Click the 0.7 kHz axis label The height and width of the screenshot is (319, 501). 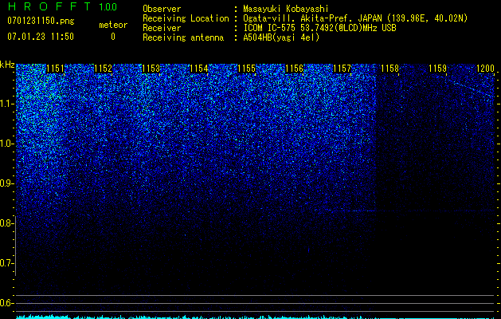coord(7,263)
